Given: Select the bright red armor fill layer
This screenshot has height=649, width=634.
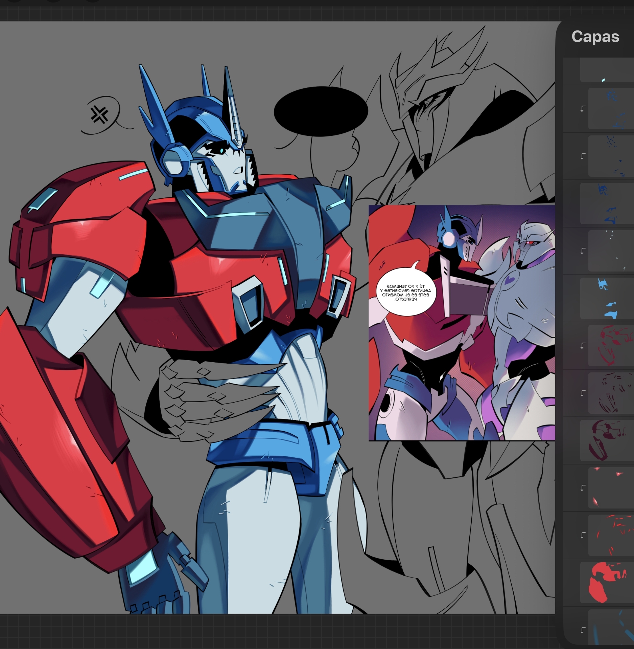Looking at the screenshot, I should (x=607, y=583).
